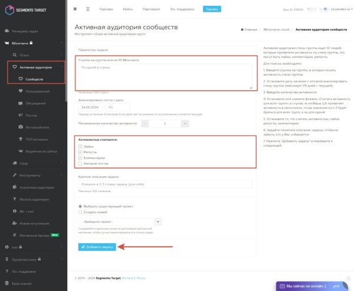This screenshot has width=354, height=291.
Task: Click the Фильтр аудитории funnel icon
Action: coord(15,199)
